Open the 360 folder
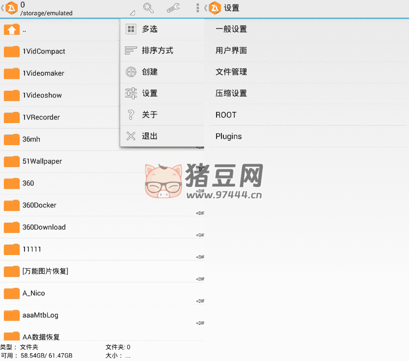This screenshot has height=361, width=409. tap(102, 183)
